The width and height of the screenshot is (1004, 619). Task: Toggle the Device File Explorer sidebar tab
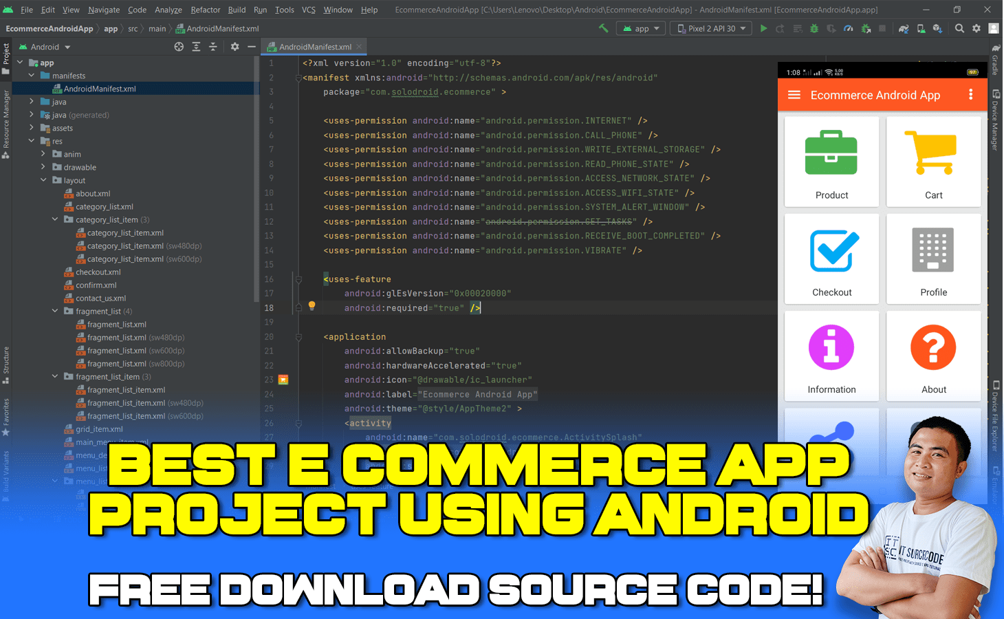995,417
